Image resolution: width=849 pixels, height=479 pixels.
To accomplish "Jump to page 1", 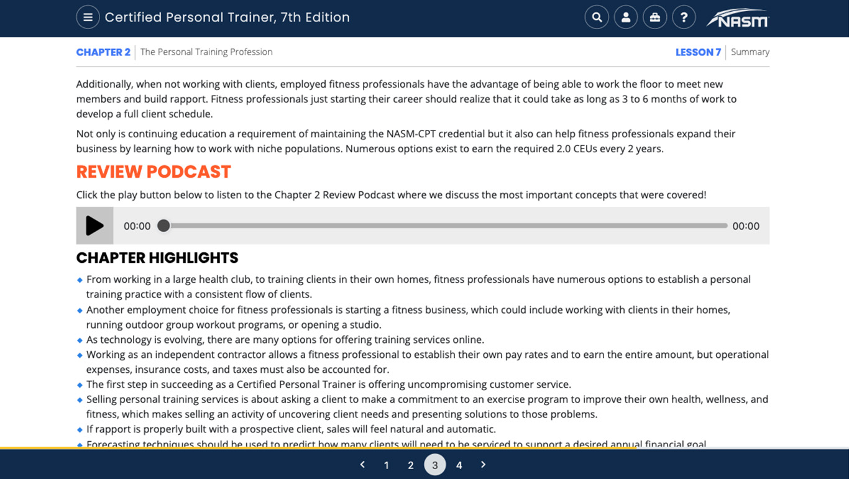I will pyautogui.click(x=387, y=465).
